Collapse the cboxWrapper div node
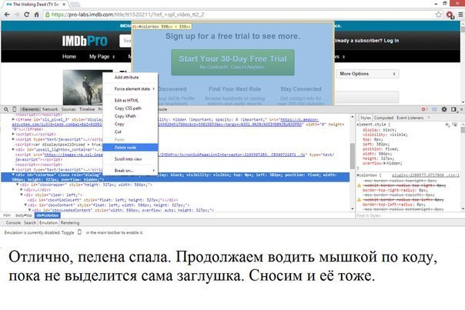 coord(17,185)
